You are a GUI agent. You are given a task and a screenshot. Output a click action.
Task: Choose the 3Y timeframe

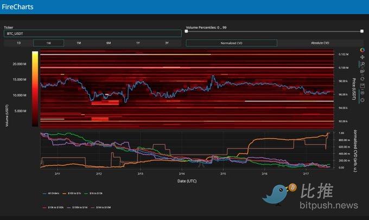166,43
